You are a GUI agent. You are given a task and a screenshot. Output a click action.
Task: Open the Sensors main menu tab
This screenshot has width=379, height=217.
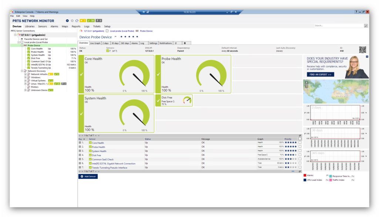pyautogui.click(x=43, y=27)
